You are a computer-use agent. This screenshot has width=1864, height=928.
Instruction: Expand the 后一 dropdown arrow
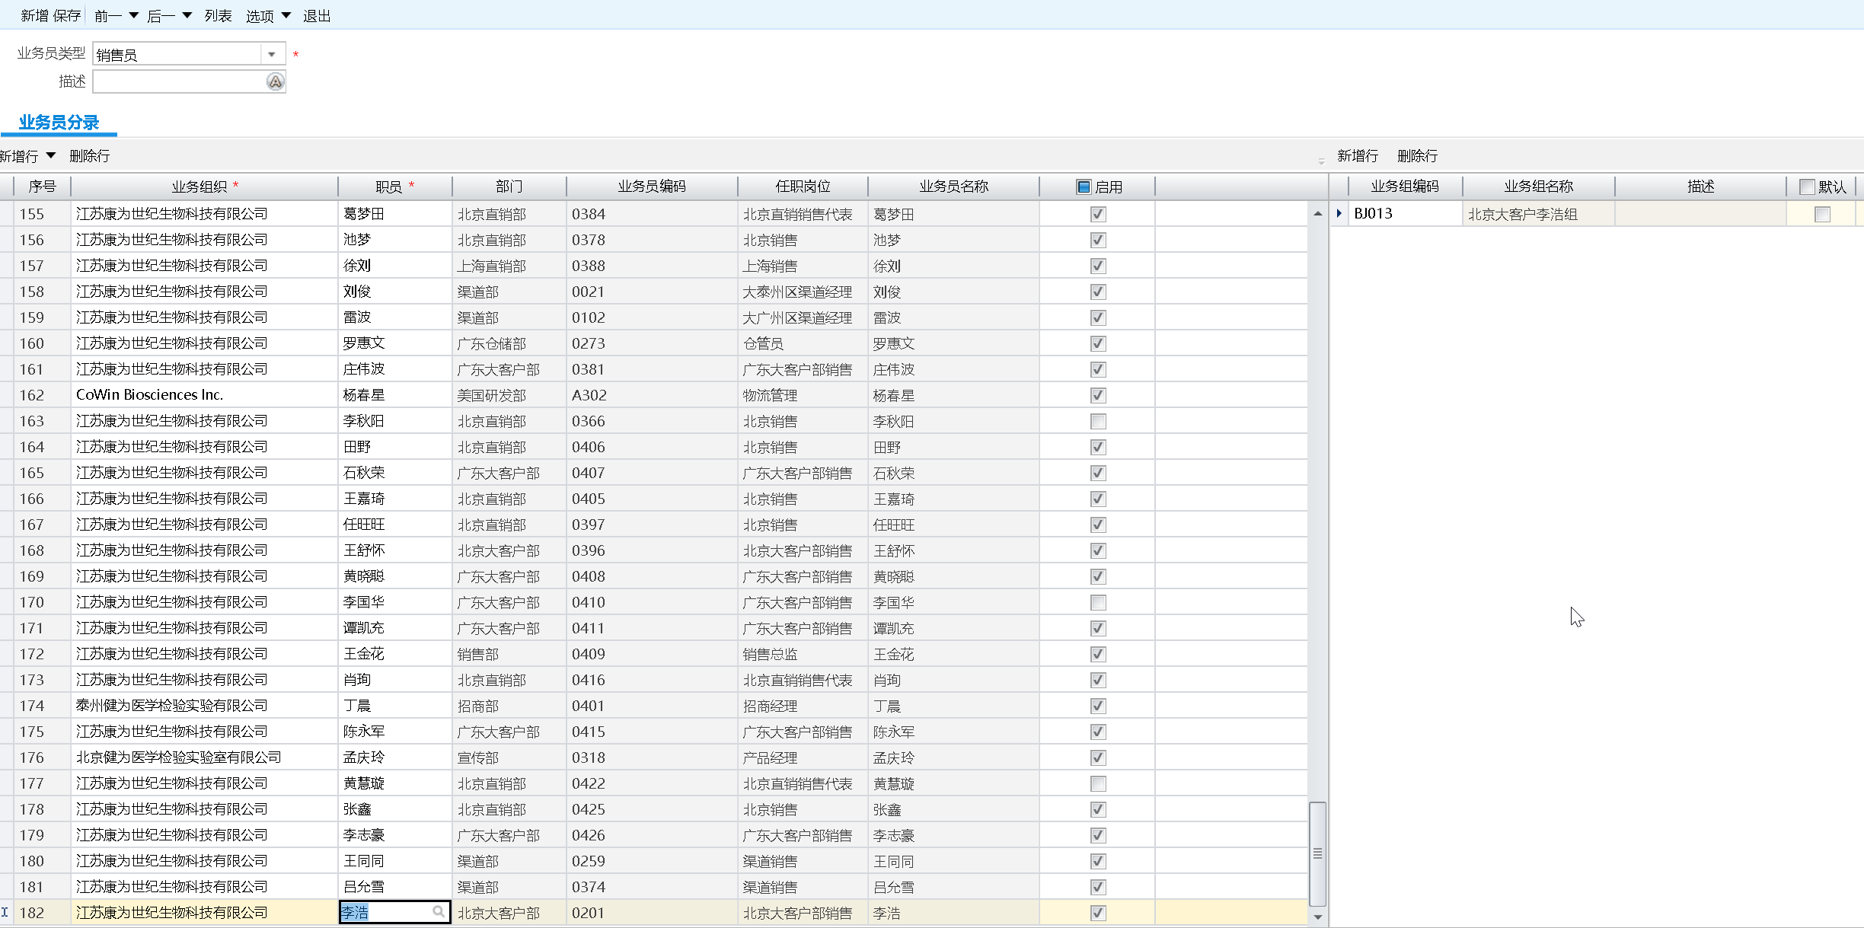click(187, 15)
